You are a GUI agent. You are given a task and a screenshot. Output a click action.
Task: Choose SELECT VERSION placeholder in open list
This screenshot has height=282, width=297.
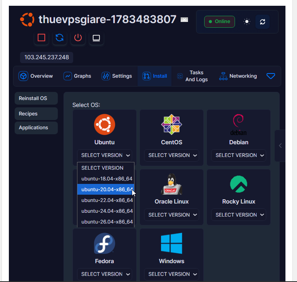pyautogui.click(x=106, y=168)
